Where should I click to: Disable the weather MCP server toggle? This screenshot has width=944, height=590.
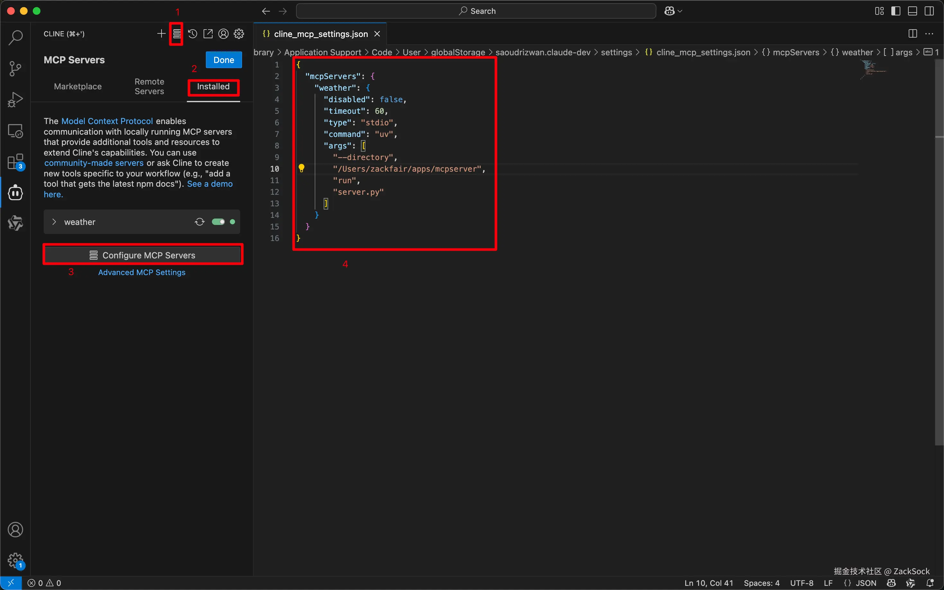218,222
